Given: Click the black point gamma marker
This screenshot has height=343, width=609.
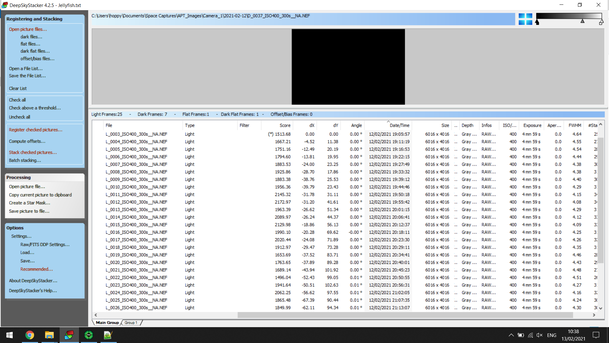Looking at the screenshot, I should coord(537,22).
